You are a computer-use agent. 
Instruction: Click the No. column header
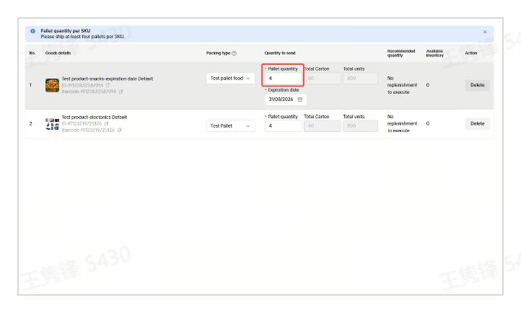coord(32,53)
